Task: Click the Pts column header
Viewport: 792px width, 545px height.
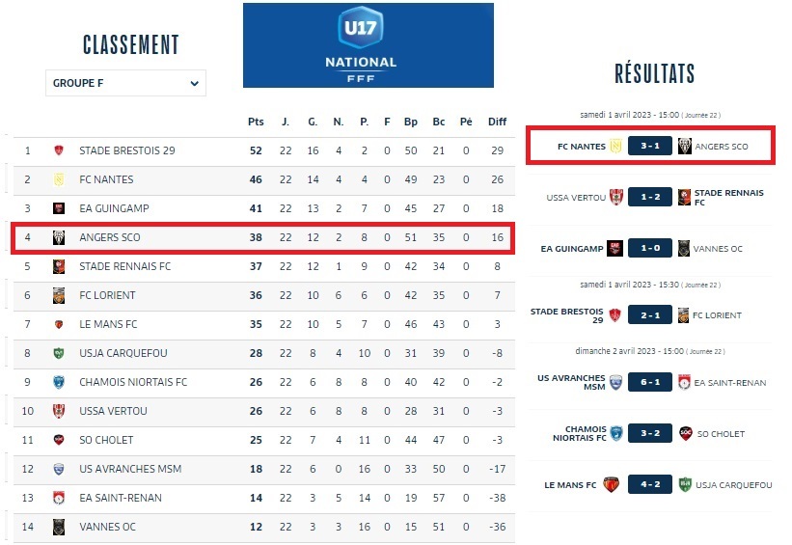Action: [x=256, y=122]
